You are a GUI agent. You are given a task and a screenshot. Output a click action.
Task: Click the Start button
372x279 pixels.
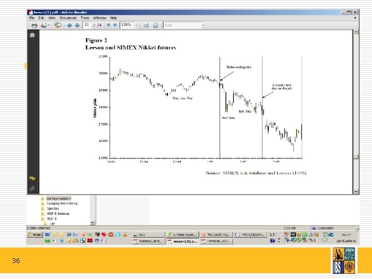35,235
